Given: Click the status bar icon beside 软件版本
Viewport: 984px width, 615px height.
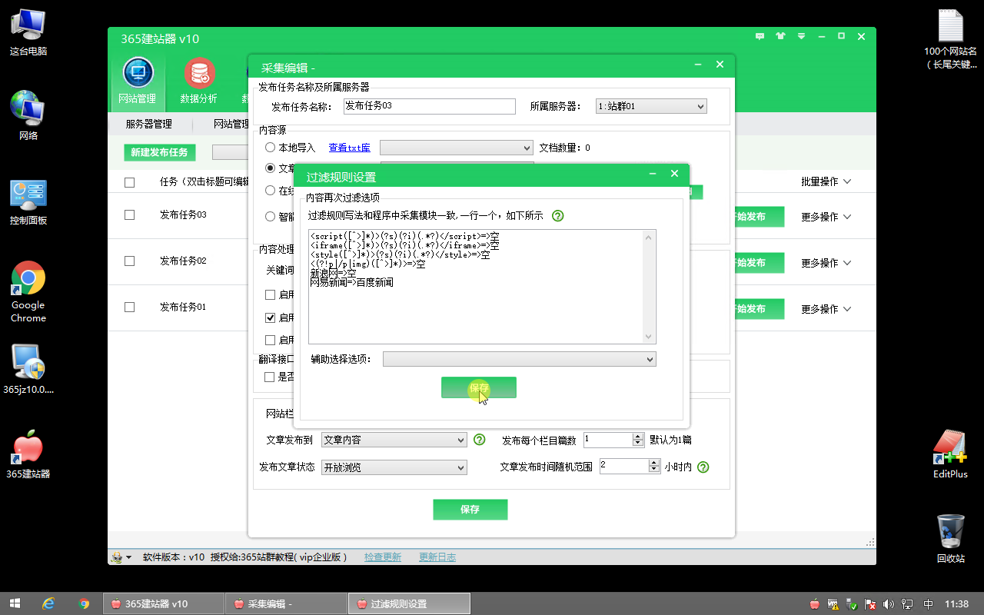Looking at the screenshot, I should click(x=117, y=557).
